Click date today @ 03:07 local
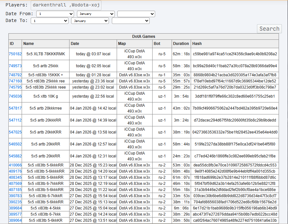The image size is (288, 224). (x=93, y=54)
